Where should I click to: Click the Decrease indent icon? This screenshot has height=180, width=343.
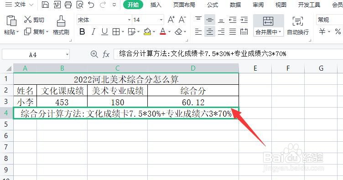point(233,20)
